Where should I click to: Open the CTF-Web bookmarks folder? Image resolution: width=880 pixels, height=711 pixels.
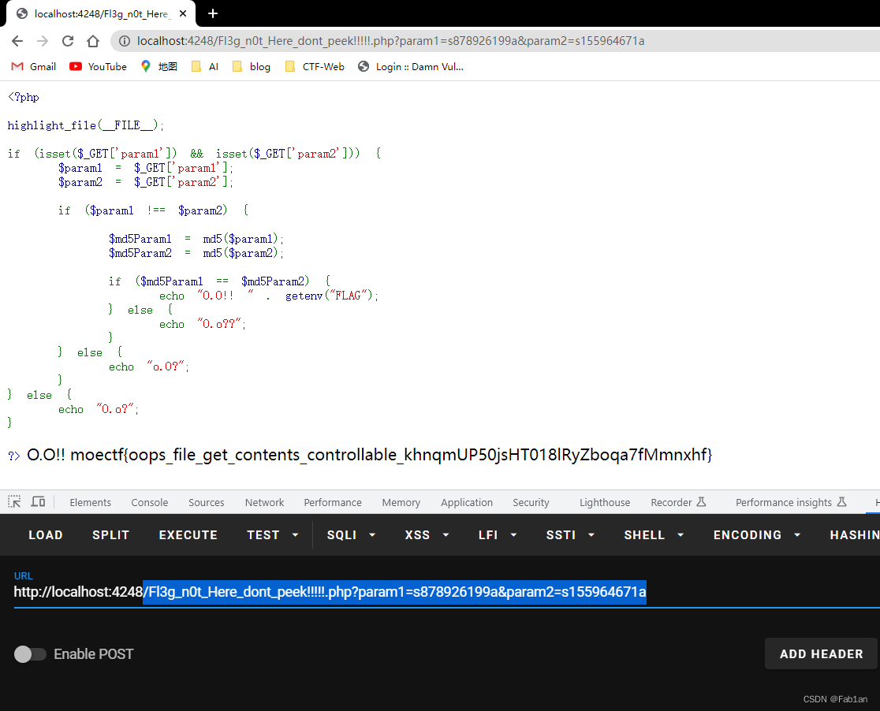click(315, 67)
